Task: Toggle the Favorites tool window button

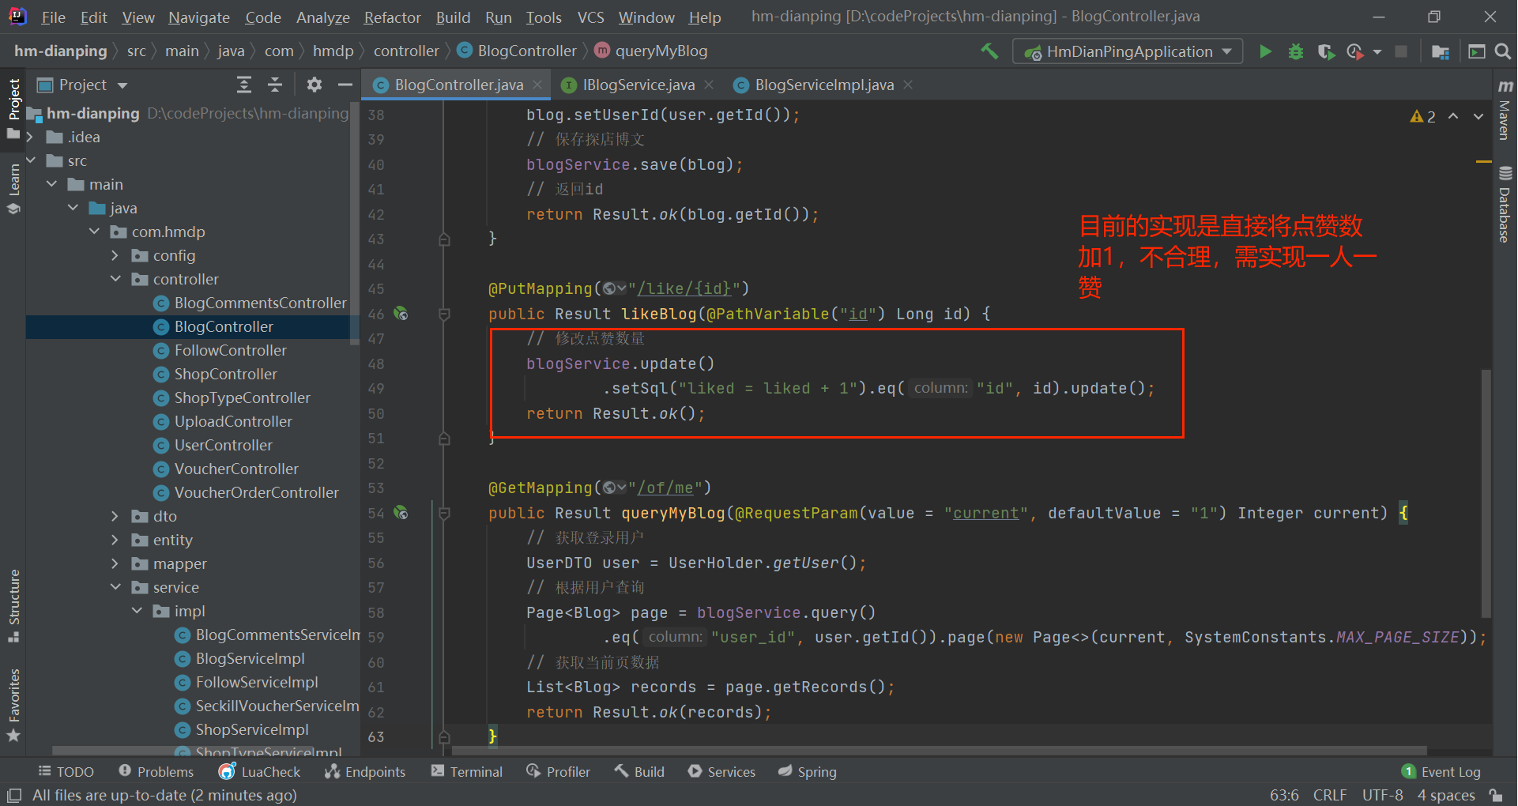Action: pyautogui.click(x=13, y=705)
